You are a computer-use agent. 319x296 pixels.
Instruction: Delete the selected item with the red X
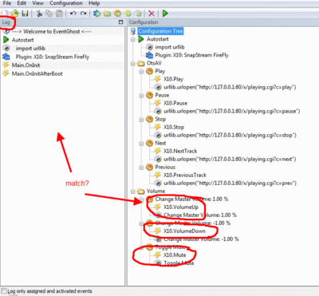152,13
